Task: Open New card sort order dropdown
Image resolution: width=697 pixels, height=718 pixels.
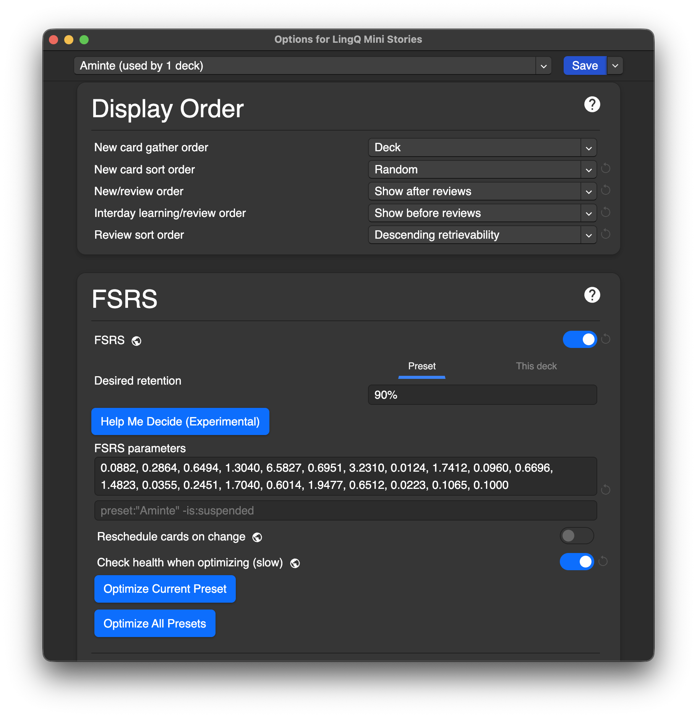Action: click(x=482, y=170)
